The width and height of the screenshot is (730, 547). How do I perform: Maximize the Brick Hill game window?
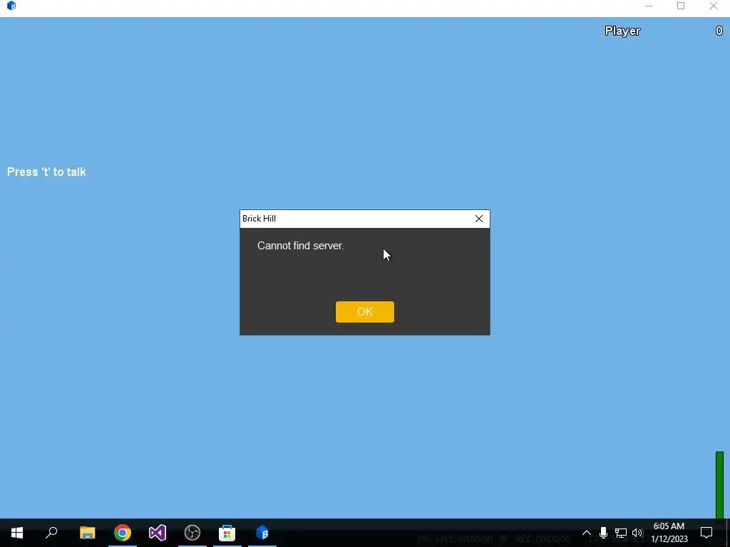[x=681, y=6]
